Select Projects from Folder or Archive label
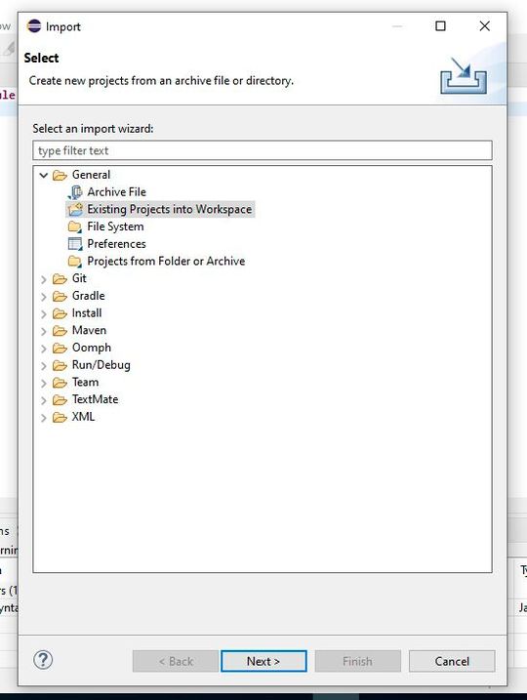 166,262
